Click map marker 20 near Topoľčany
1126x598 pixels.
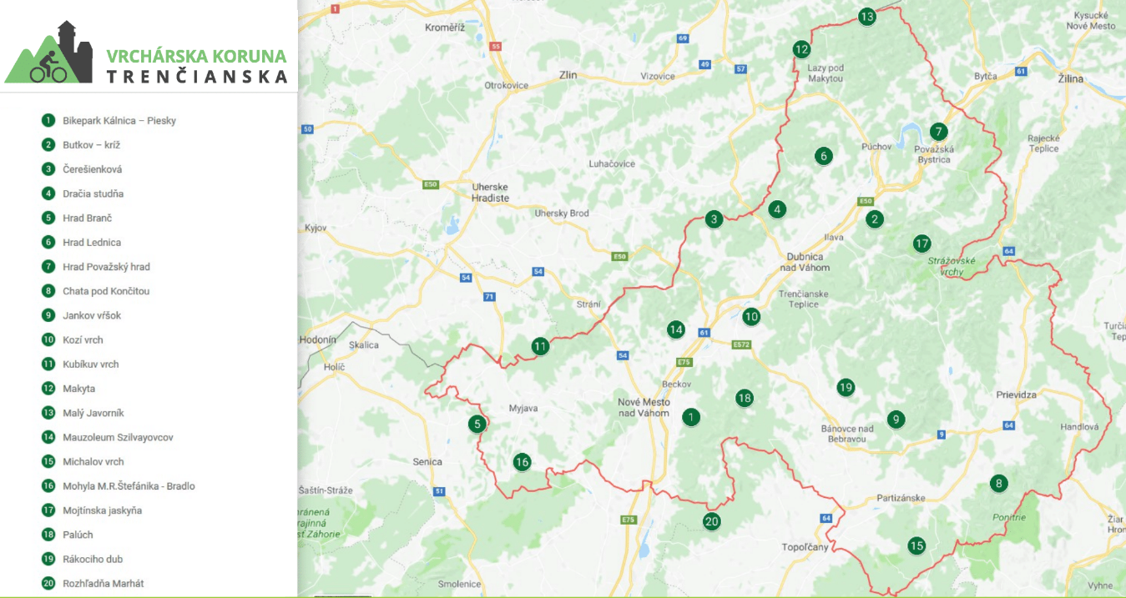point(711,522)
